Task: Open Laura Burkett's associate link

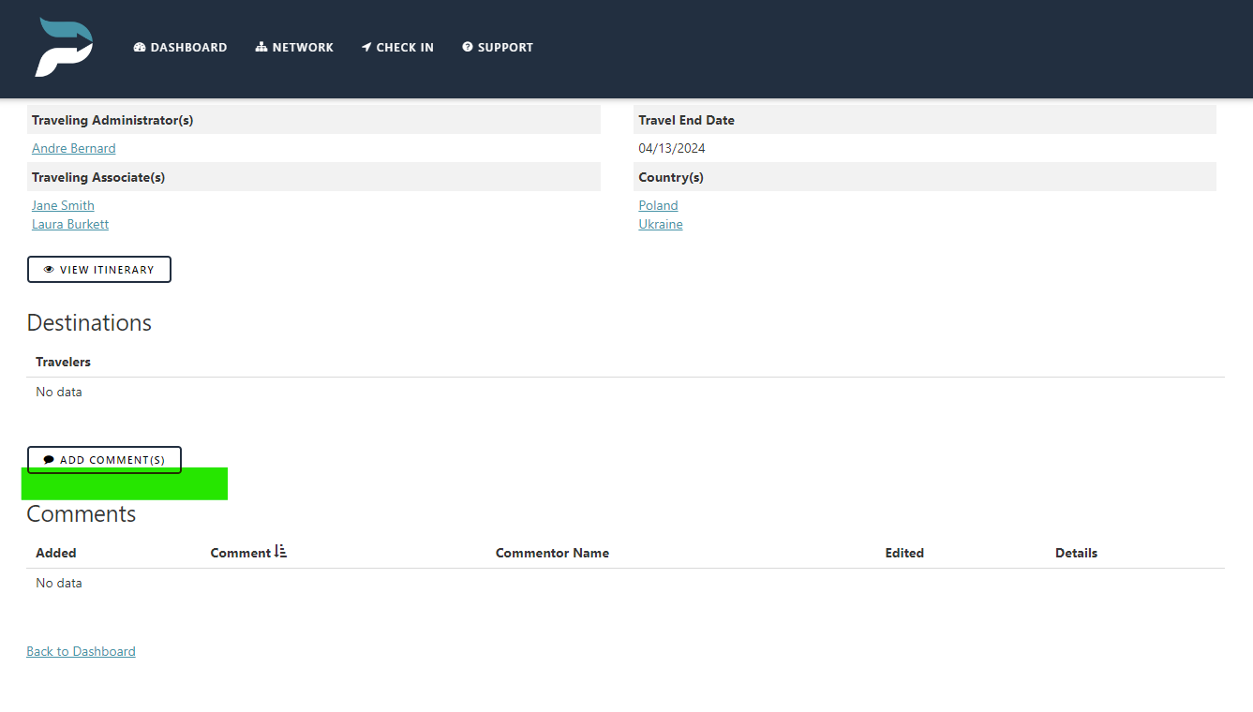Action: click(70, 224)
